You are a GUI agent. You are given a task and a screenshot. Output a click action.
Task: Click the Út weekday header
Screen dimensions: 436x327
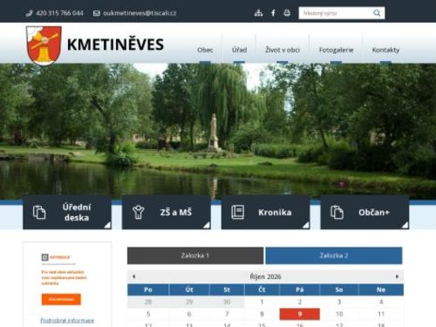coord(189,290)
